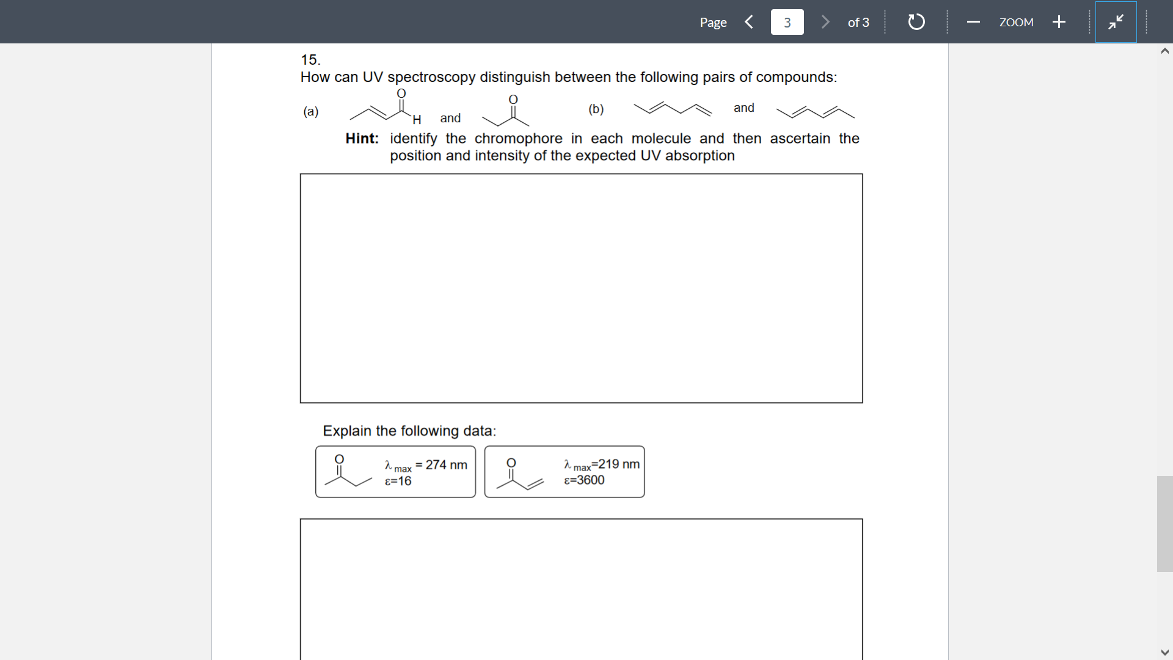Zoom out using the minus icon
This screenshot has height=660, width=1173.
click(x=973, y=21)
